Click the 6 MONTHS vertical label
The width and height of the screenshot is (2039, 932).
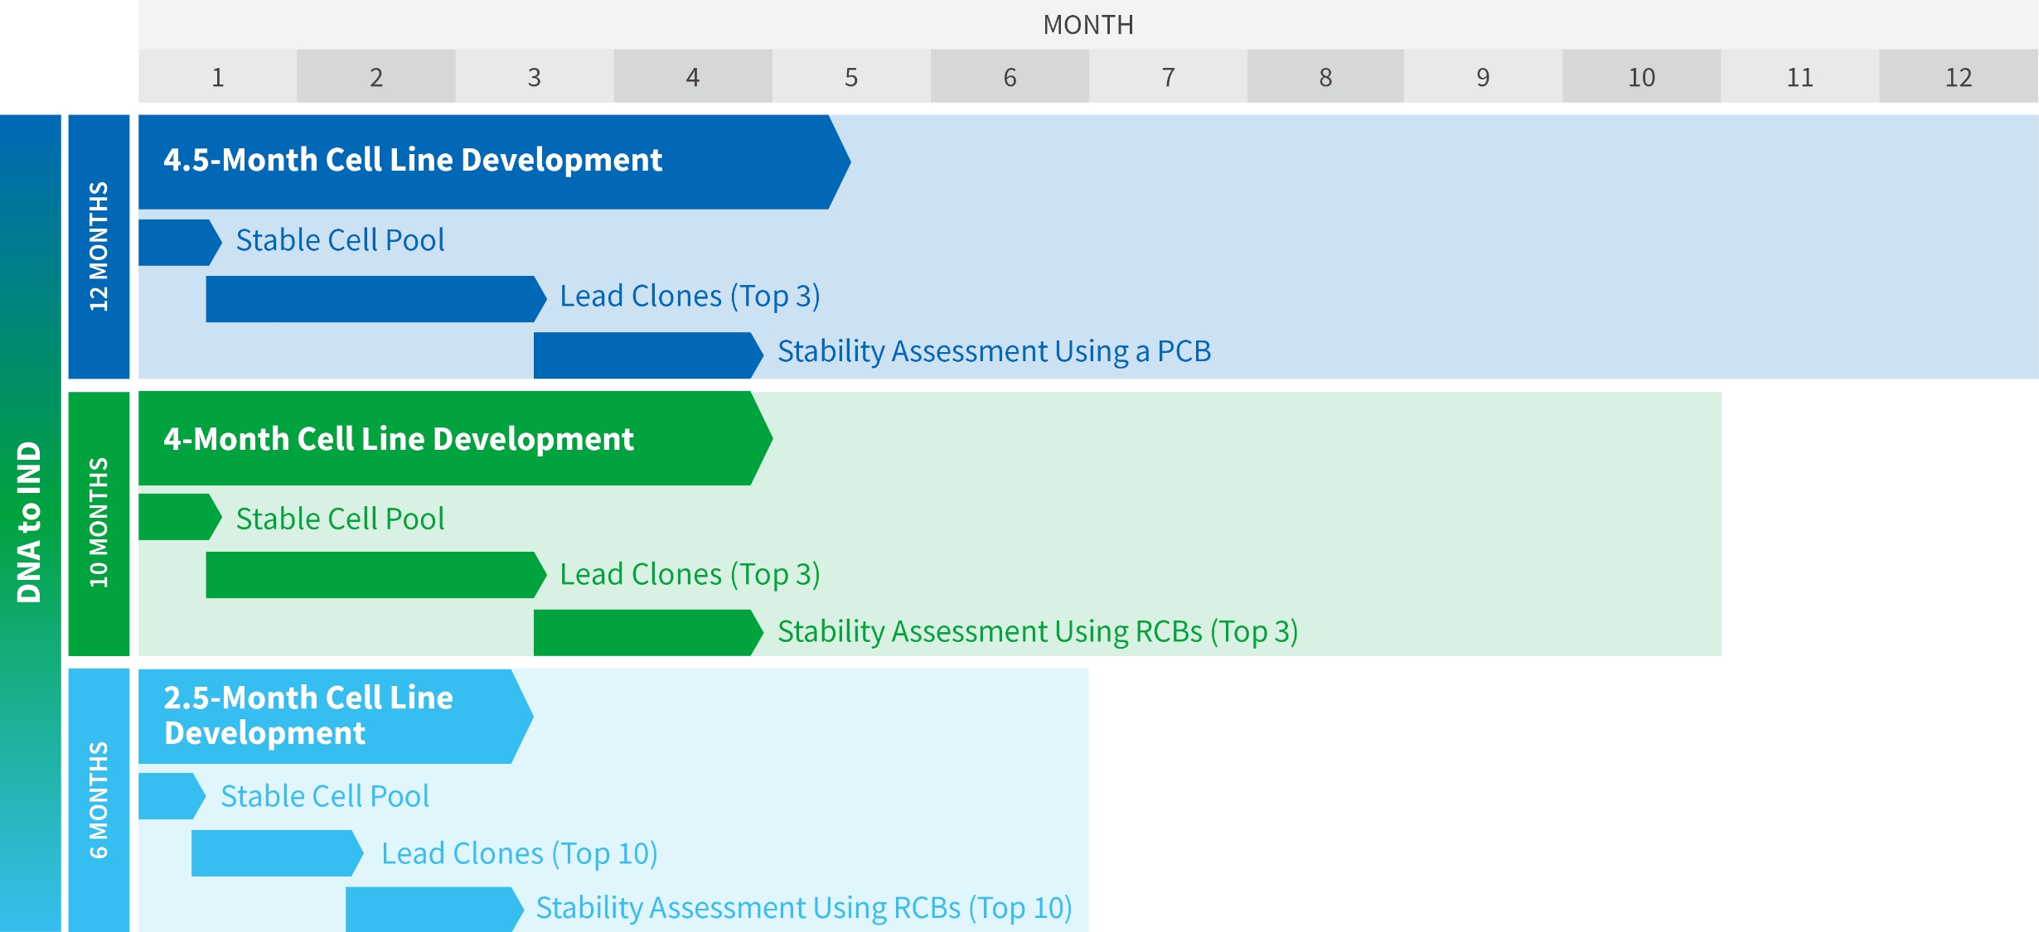(99, 799)
